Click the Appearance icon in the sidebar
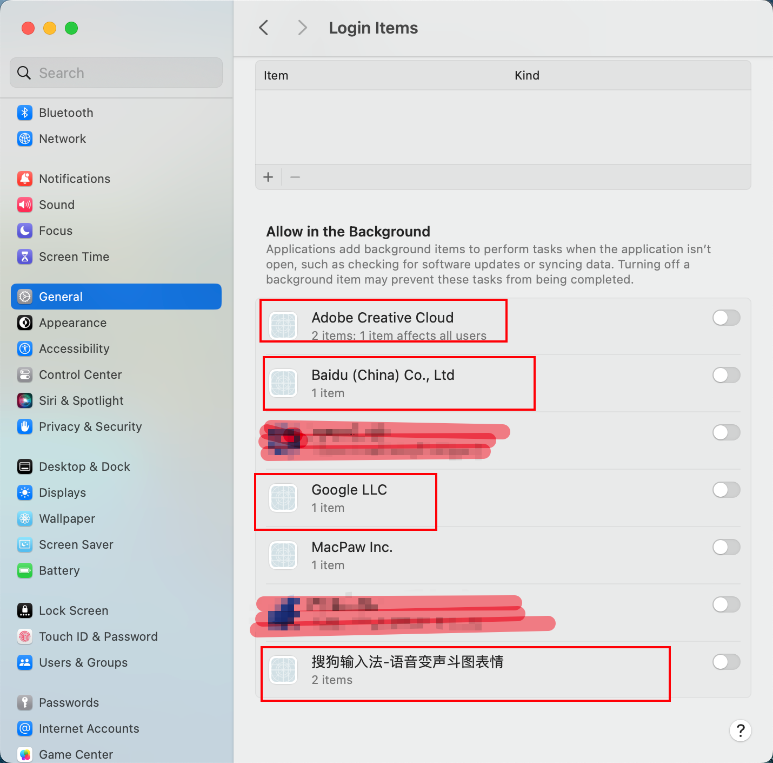The image size is (773, 763). click(25, 323)
